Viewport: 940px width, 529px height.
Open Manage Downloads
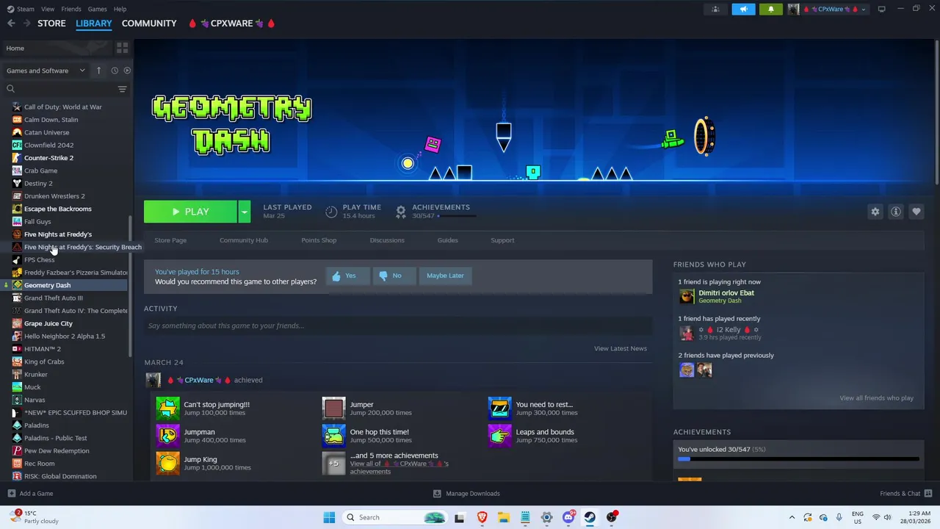[x=466, y=494]
